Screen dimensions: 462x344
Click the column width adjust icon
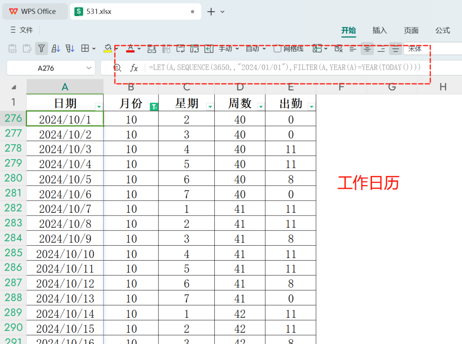[166, 49]
